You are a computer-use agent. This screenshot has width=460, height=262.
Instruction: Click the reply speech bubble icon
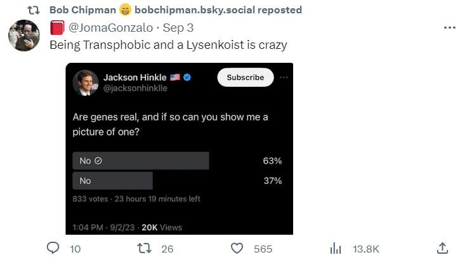click(x=54, y=249)
